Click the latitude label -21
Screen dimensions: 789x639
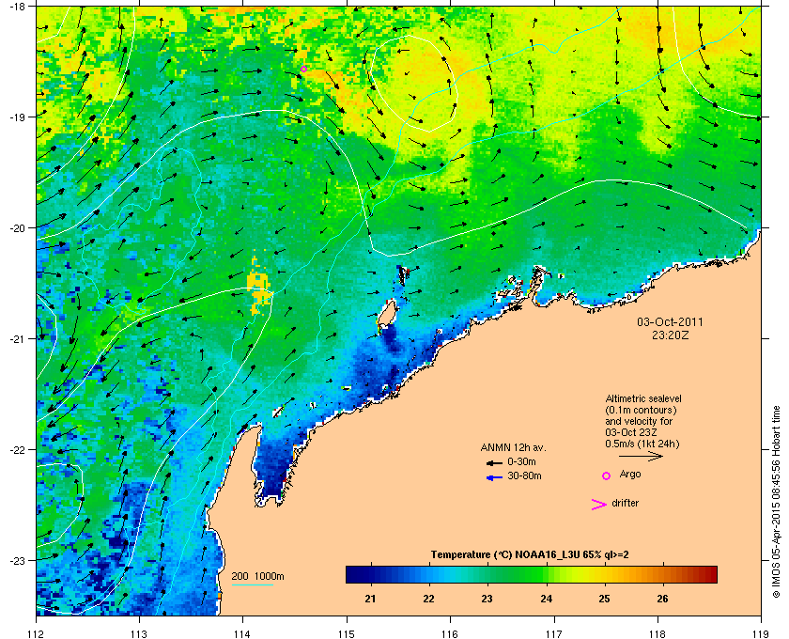point(17,338)
